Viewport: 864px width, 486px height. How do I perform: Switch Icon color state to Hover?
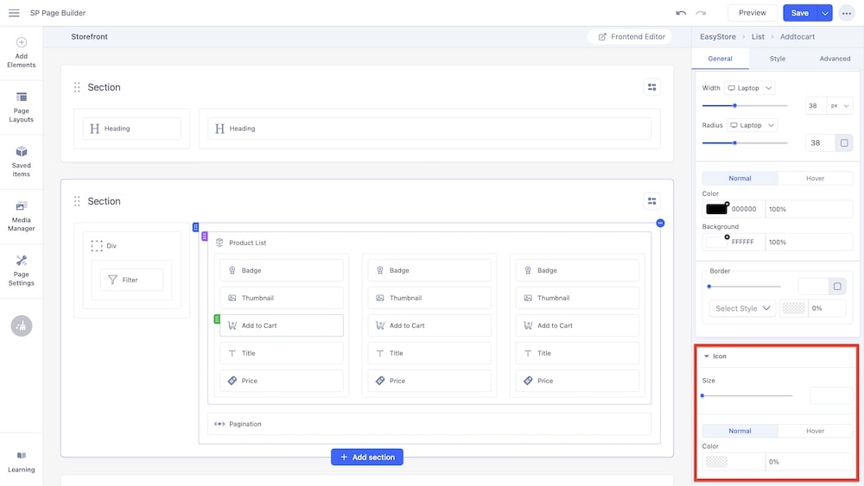(815, 431)
